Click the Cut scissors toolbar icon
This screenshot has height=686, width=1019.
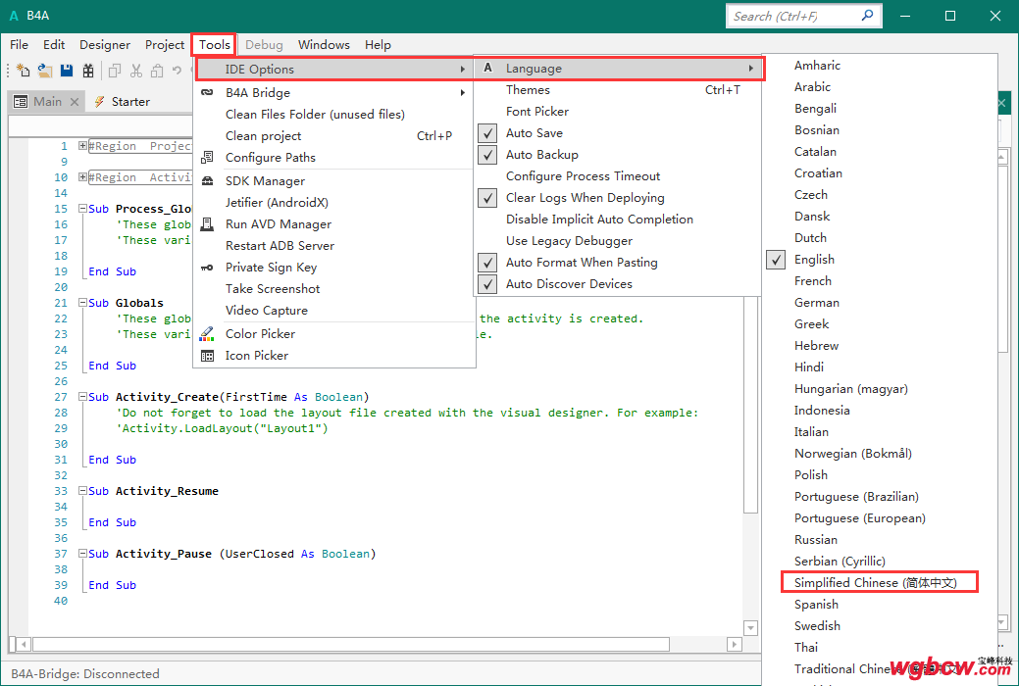click(x=135, y=71)
